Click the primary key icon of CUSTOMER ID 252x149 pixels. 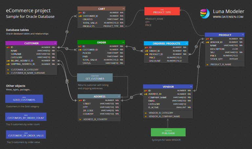click(x=8, y=47)
